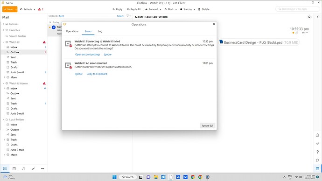Click warning triangle next to Watch it! Admin

(44, 84)
